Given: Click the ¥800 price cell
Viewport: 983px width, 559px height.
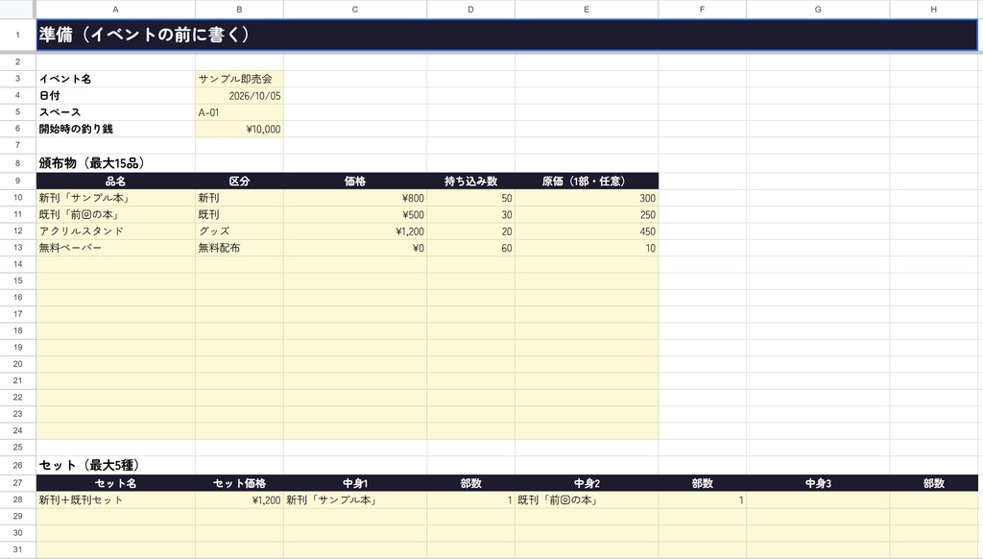Looking at the screenshot, I should coord(355,198).
